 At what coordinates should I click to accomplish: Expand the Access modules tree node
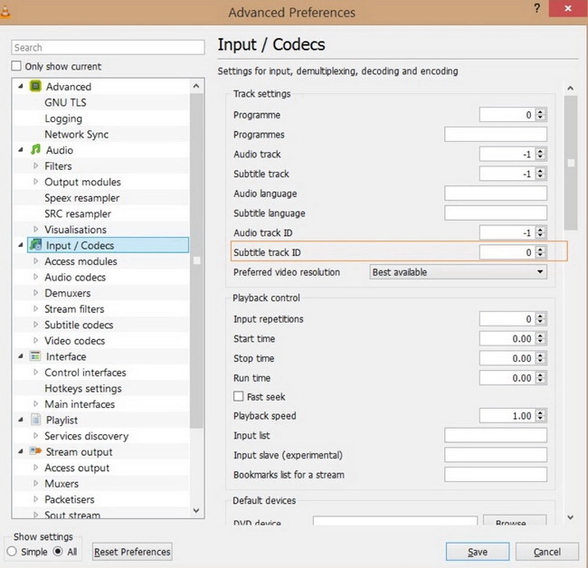(x=35, y=261)
